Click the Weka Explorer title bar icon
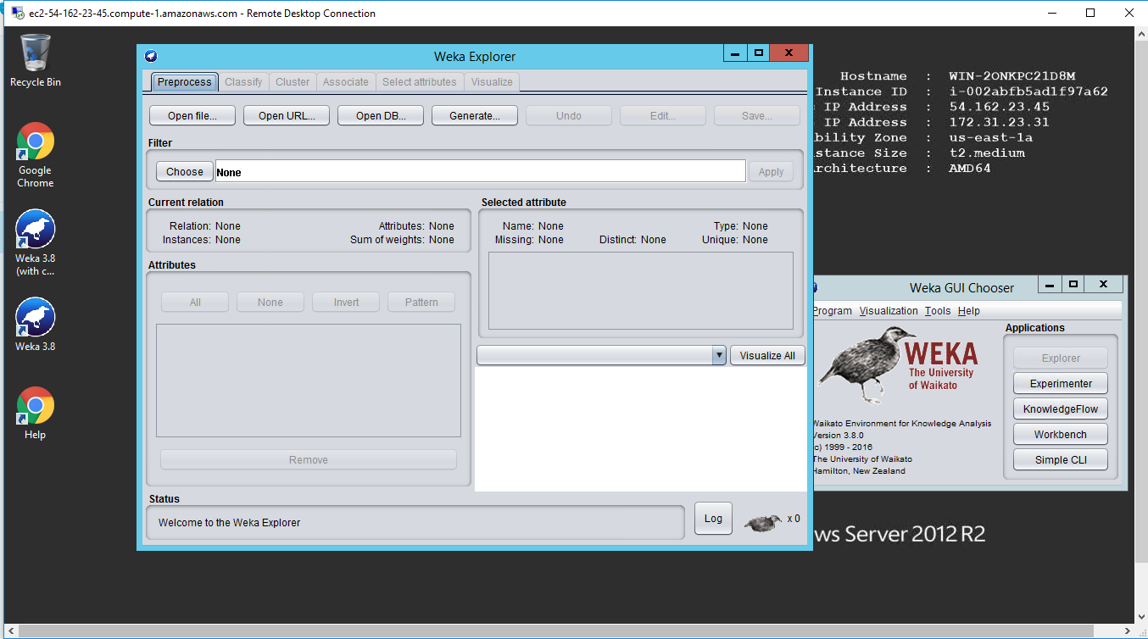Viewport: 1148px width, 639px height. click(151, 56)
